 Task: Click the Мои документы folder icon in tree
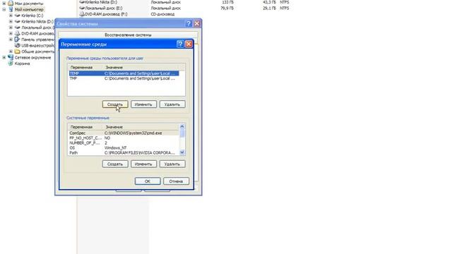click(x=11, y=3)
